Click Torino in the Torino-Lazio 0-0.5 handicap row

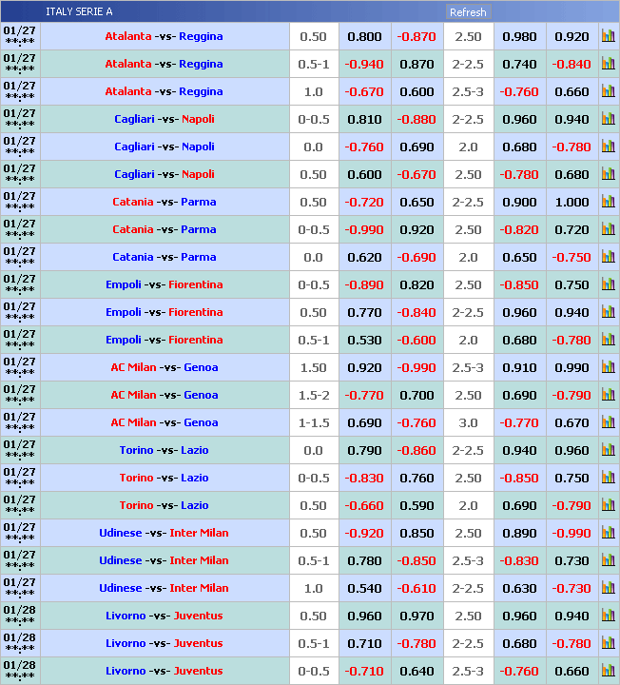point(136,478)
